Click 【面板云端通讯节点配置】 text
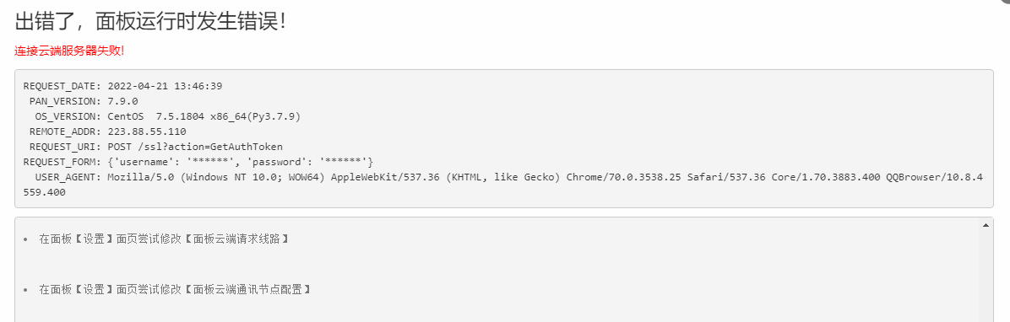 (248, 290)
